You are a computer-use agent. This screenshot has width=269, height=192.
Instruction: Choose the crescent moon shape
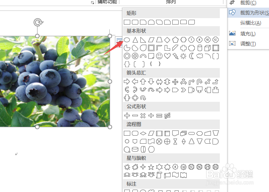coord(192,56)
